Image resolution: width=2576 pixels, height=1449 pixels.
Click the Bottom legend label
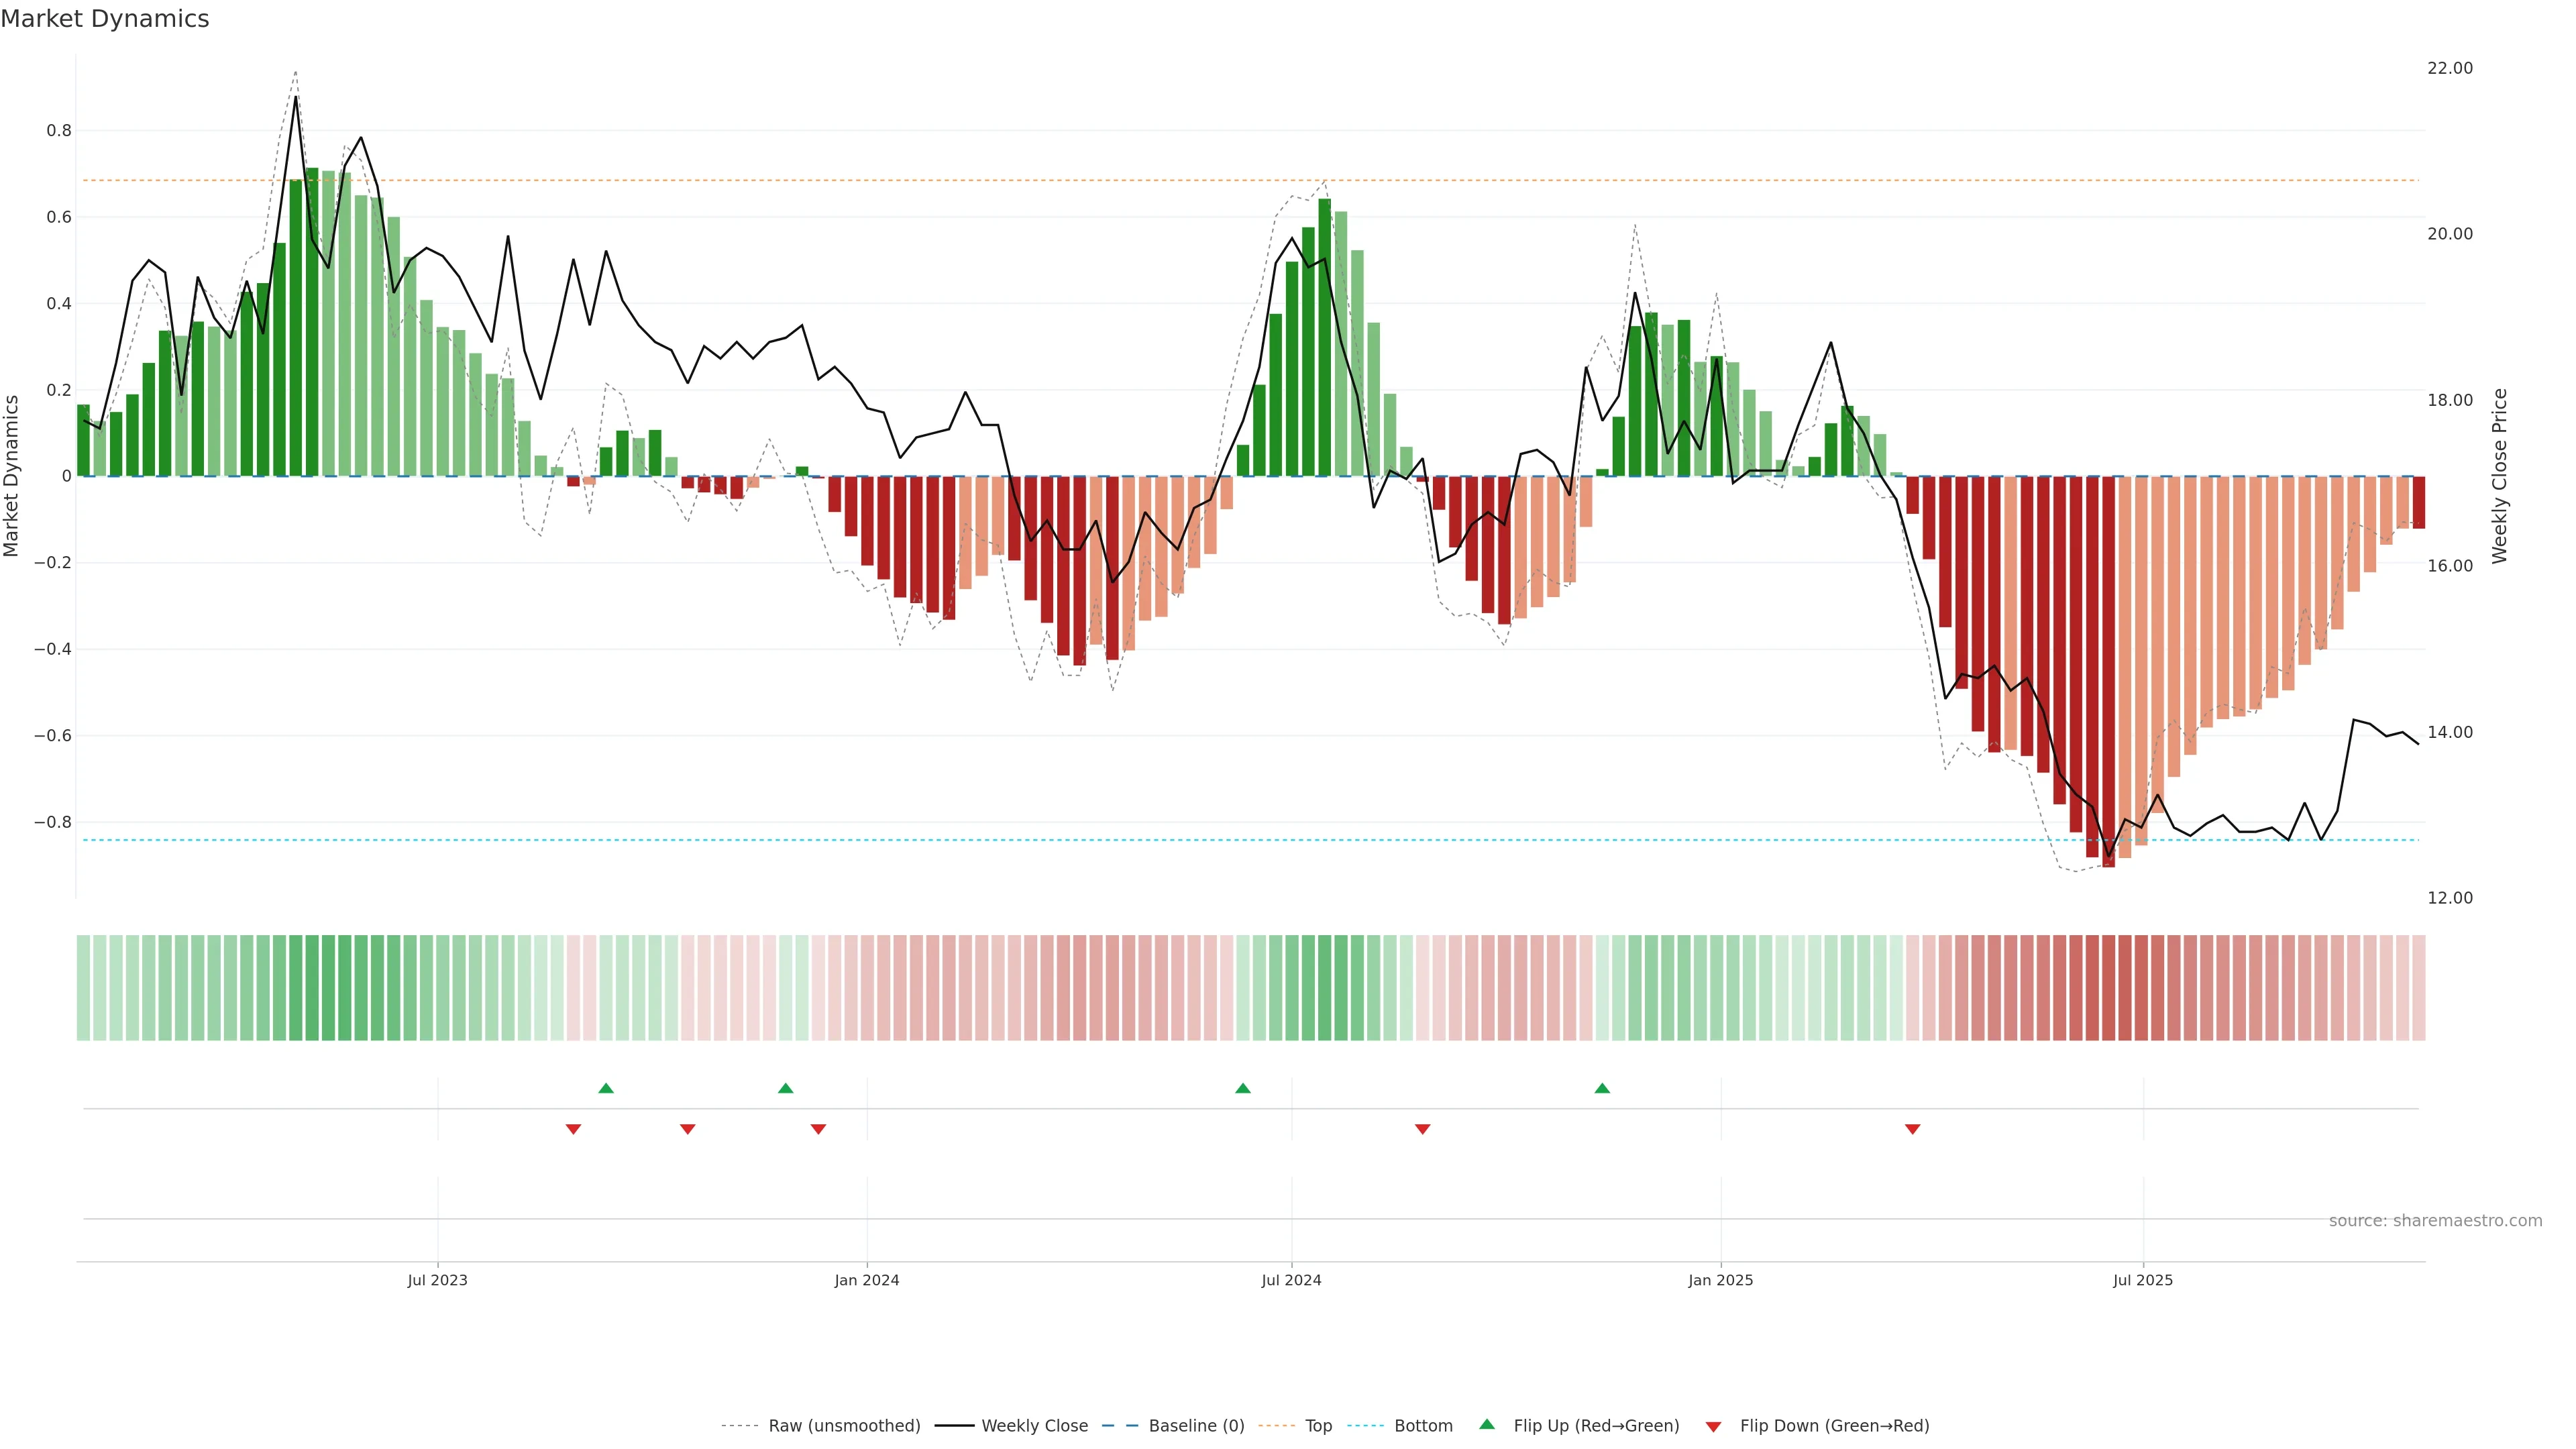[1423, 1426]
